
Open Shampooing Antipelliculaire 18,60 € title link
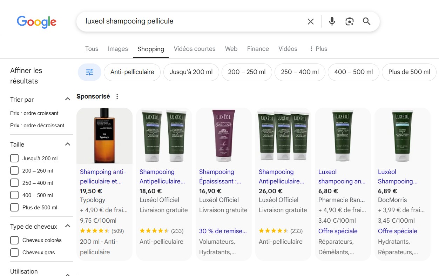[x=162, y=176]
